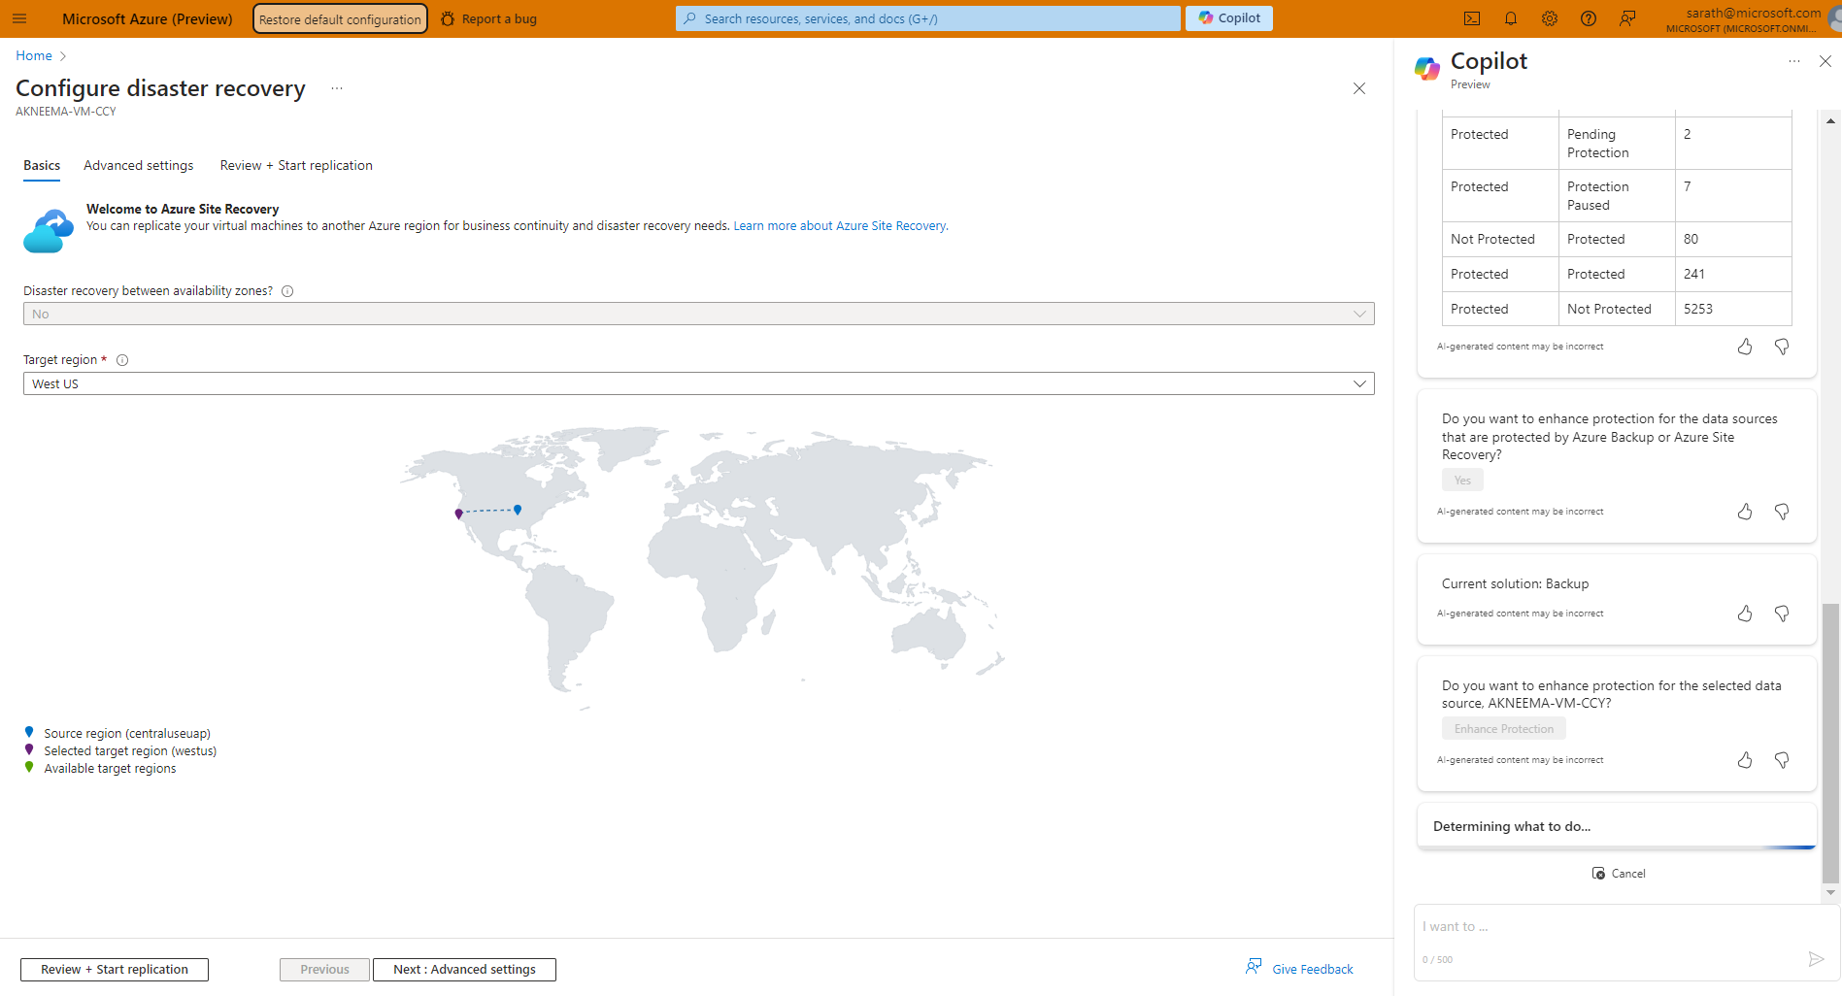Viewport: 1842px width, 996px height.
Task: Dislike the protection status table response
Action: coord(1782,347)
